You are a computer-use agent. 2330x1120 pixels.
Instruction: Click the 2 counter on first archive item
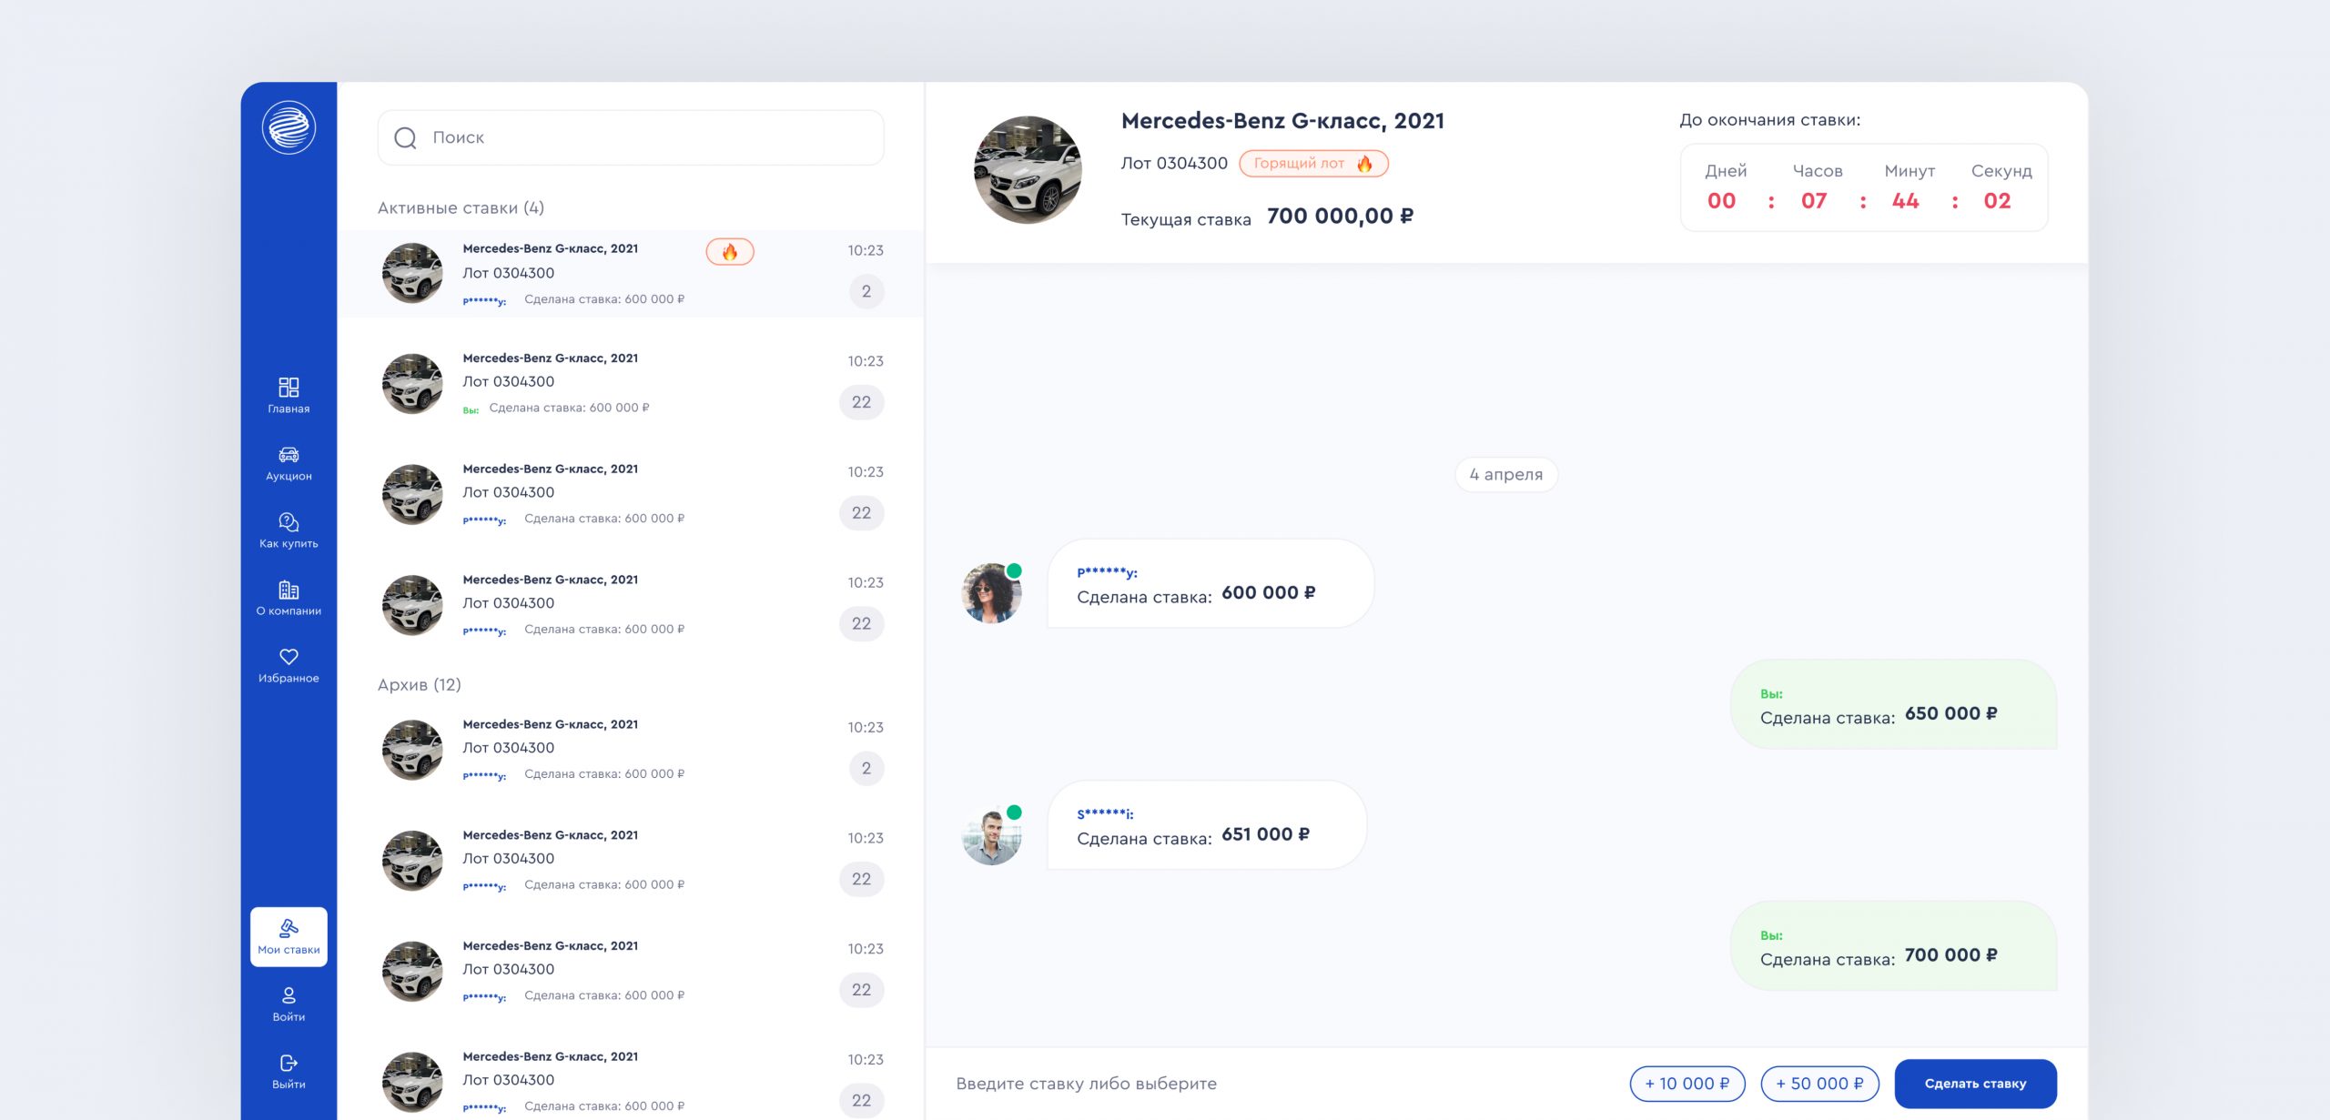866,769
